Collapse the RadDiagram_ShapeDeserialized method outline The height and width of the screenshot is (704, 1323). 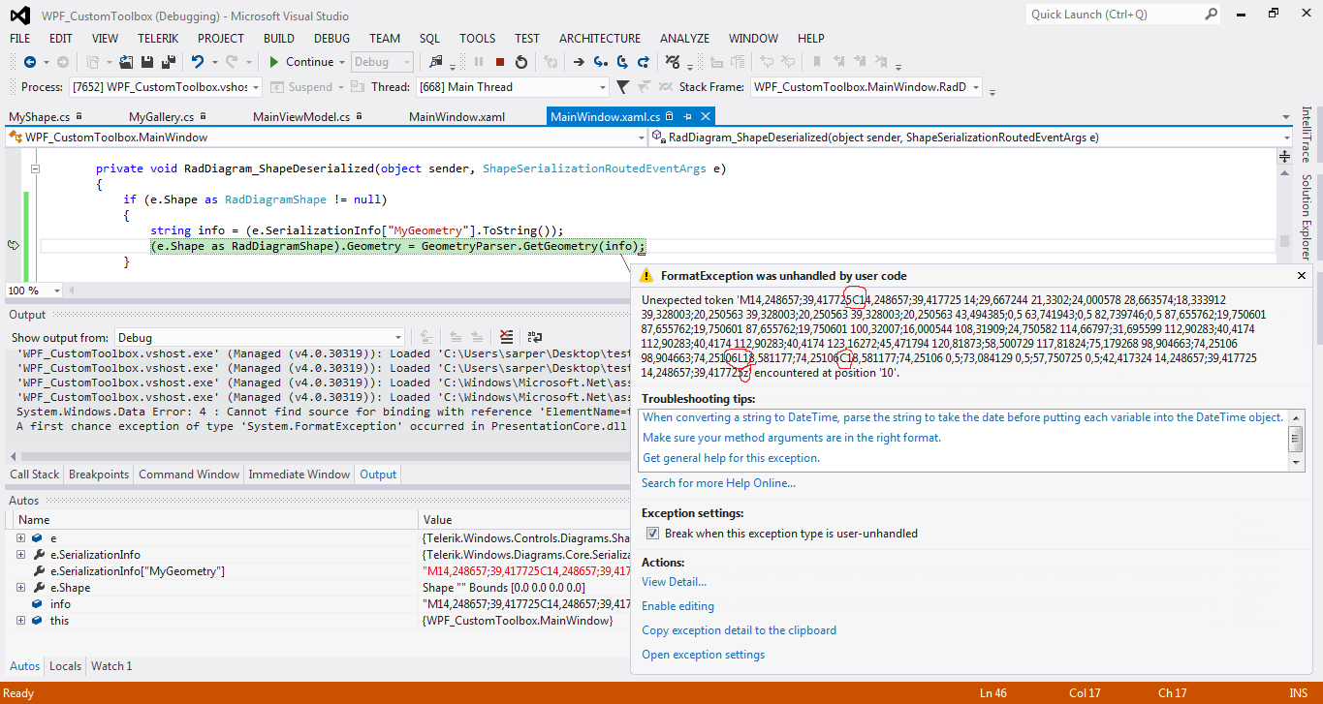tap(37, 168)
